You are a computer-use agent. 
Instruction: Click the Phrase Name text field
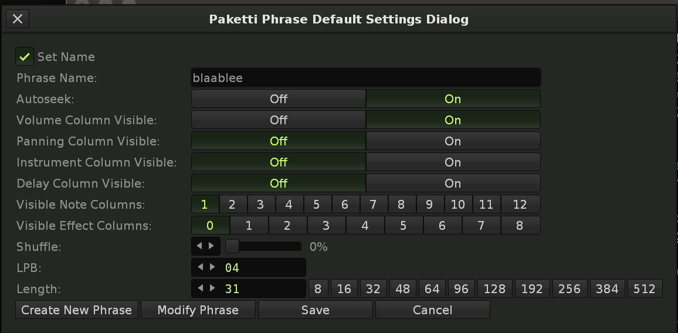(365, 78)
